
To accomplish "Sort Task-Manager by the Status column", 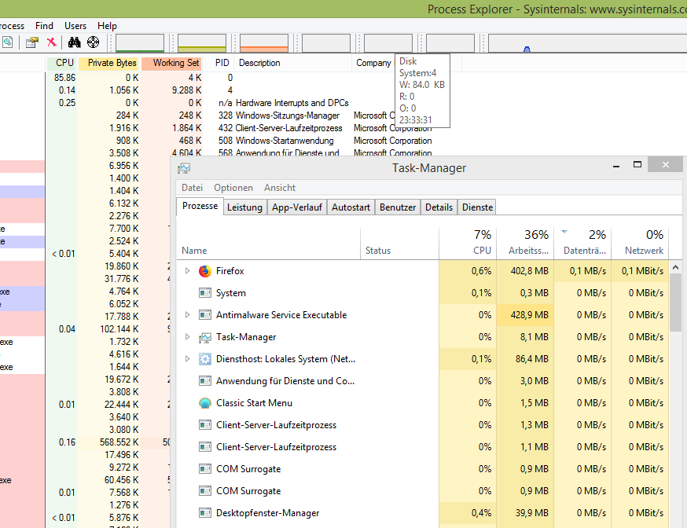I will (399, 243).
